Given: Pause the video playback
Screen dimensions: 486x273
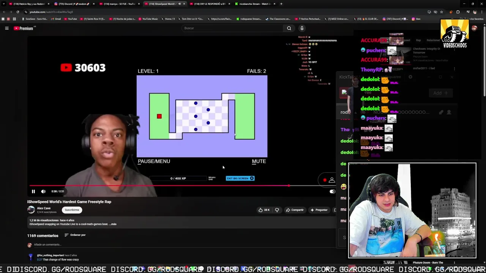Looking at the screenshot, I should coord(33,191).
